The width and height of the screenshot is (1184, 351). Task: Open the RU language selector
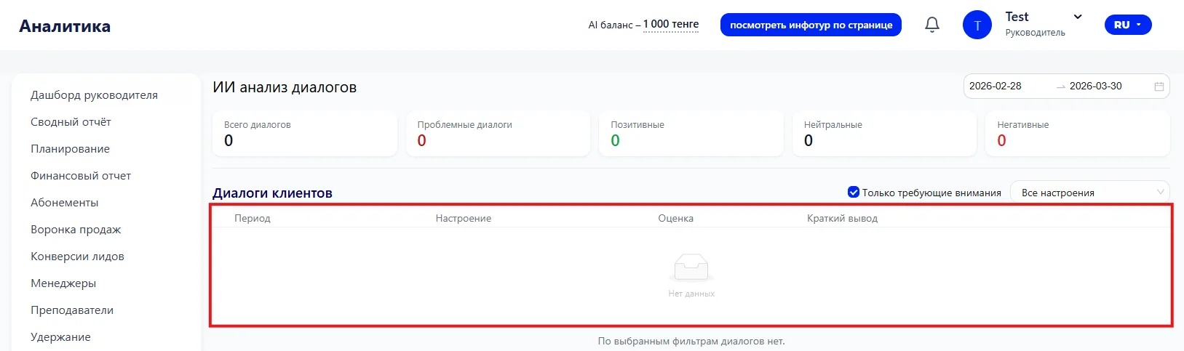pos(1128,25)
